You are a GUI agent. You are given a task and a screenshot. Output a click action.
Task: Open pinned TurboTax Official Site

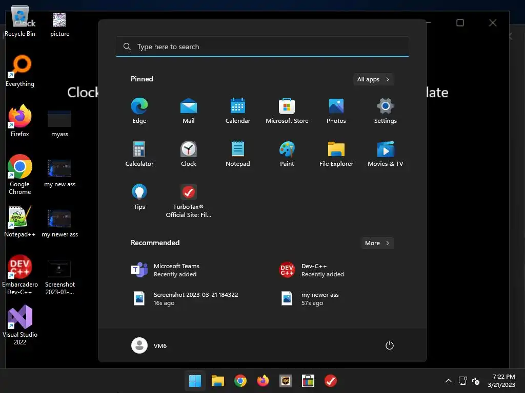[x=189, y=201]
